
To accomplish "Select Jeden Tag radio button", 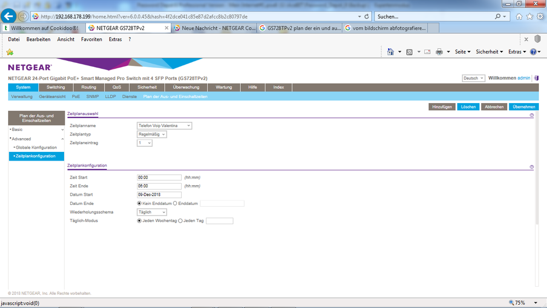I will click(x=180, y=221).
